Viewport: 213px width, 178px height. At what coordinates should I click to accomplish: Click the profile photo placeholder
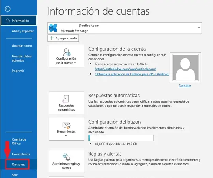point(185,67)
